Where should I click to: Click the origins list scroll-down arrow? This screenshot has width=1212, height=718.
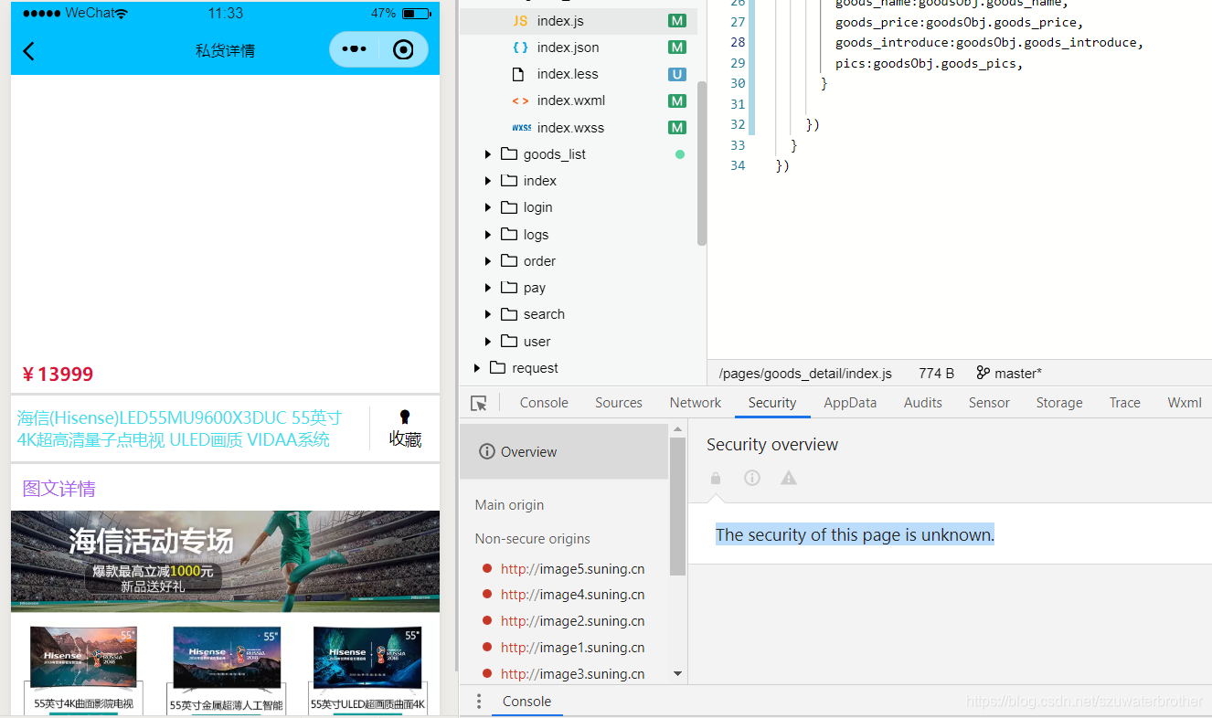tap(677, 674)
